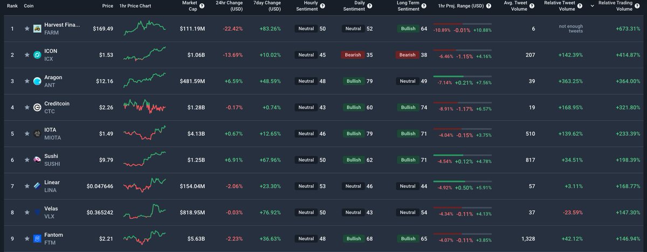Sort by the Daily Sentiment header

[x=354, y=6]
